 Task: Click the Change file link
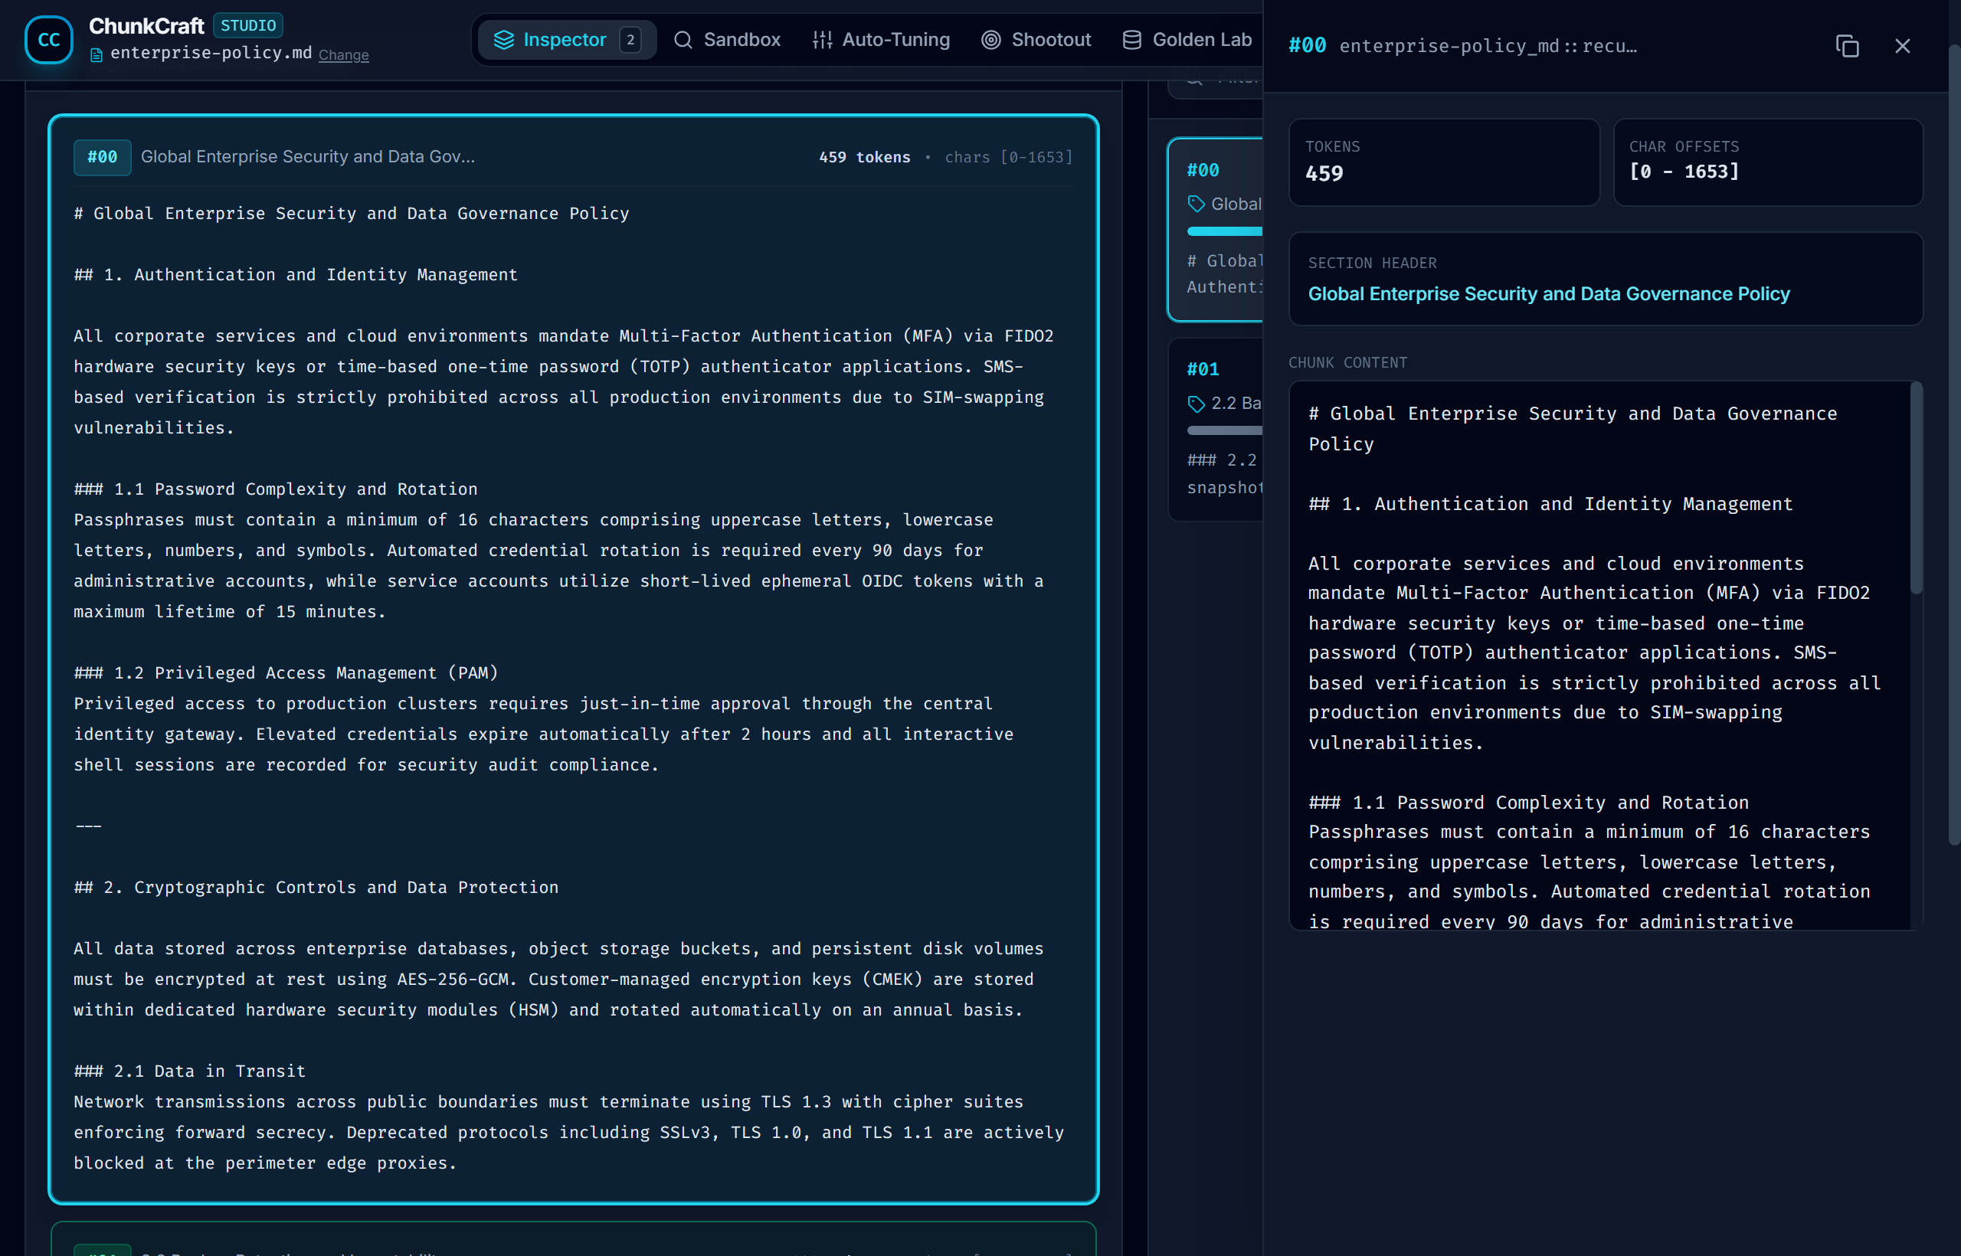343,54
